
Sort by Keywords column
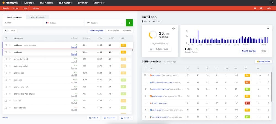coord(18,38)
